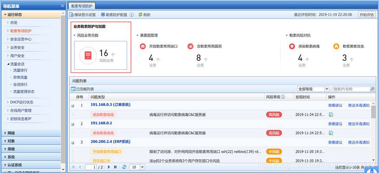Click the pagination refresh icon in the footer
Screen dimensions: 379x173
pyautogui.click(x=124, y=167)
